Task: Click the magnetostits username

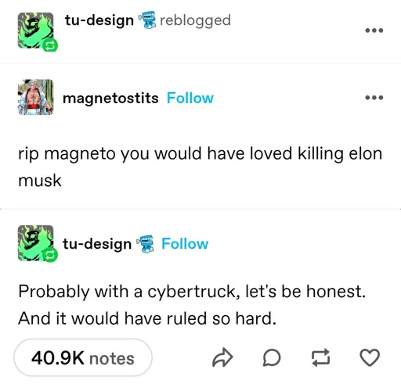Action: click(x=110, y=99)
